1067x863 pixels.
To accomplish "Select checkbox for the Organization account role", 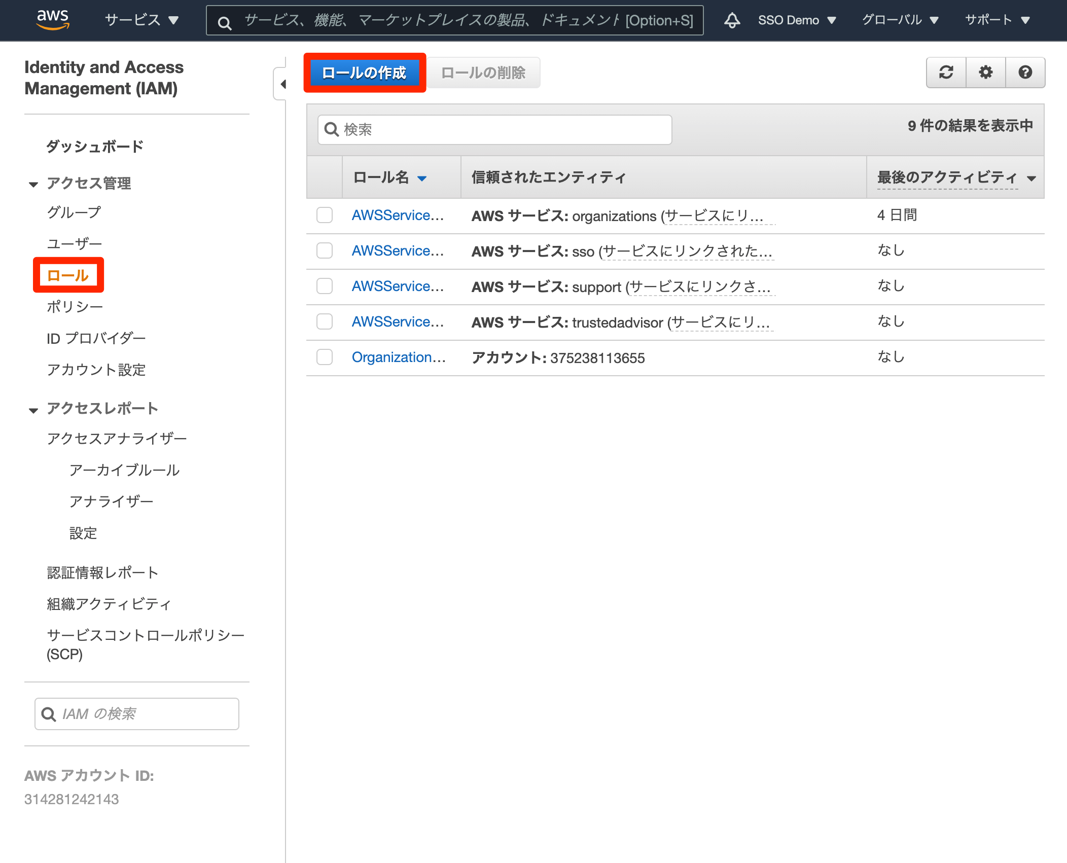I will (325, 357).
